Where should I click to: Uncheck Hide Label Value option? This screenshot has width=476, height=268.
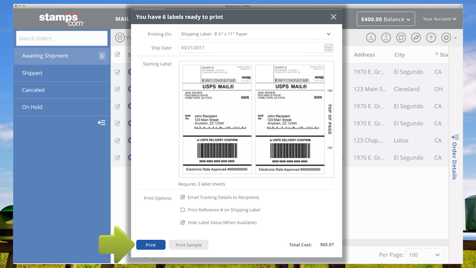click(x=183, y=222)
